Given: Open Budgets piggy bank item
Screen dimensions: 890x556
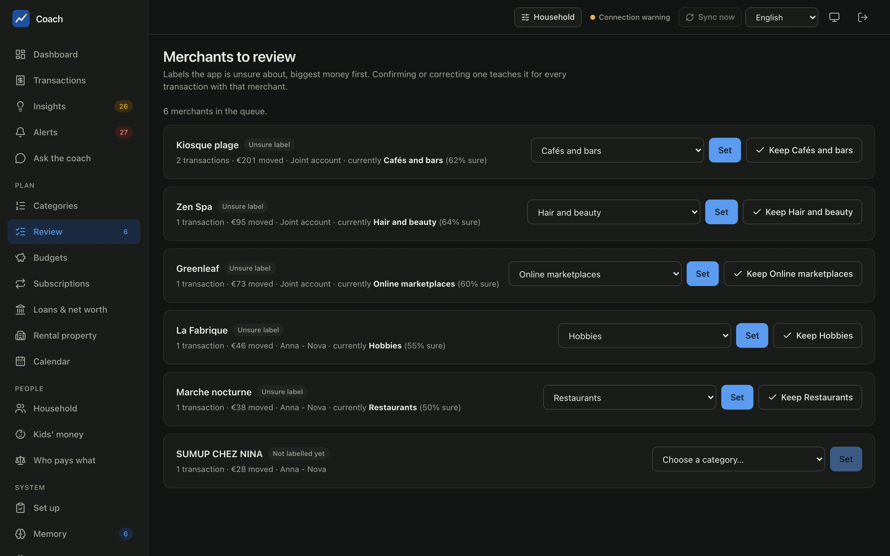Looking at the screenshot, I should pyautogui.click(x=74, y=257).
